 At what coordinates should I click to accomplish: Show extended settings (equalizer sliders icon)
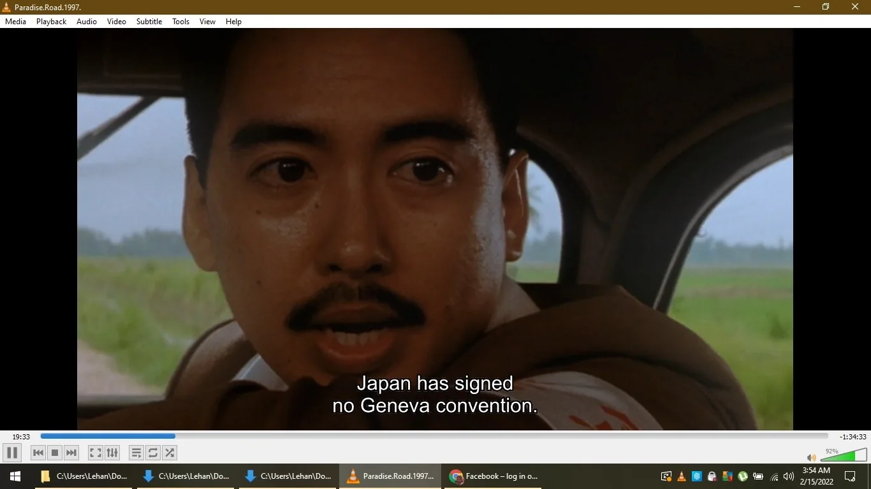tap(112, 453)
